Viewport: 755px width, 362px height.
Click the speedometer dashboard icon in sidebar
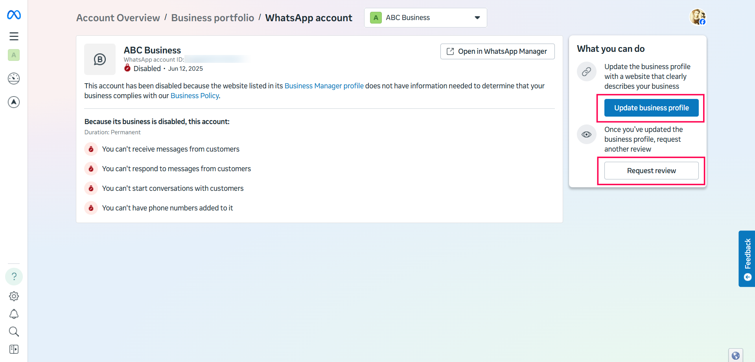[14, 79]
